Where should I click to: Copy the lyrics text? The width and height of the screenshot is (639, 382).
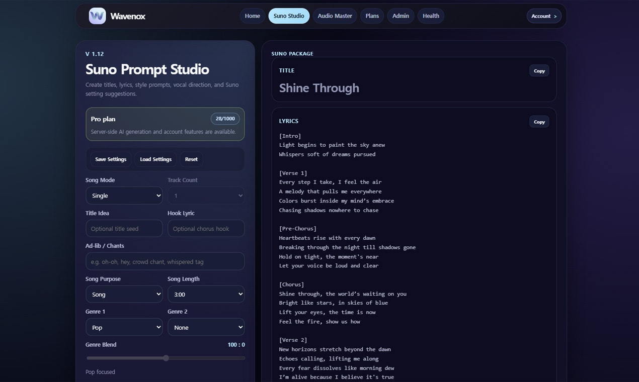point(539,122)
